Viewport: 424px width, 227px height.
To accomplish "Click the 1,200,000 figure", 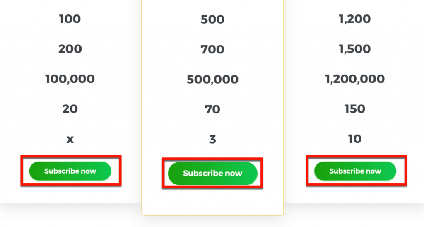I will (355, 79).
